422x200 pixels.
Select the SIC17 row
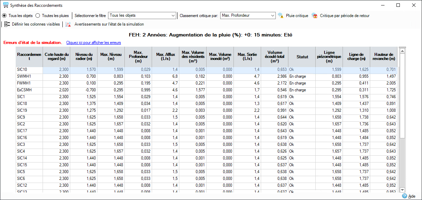click(207, 131)
